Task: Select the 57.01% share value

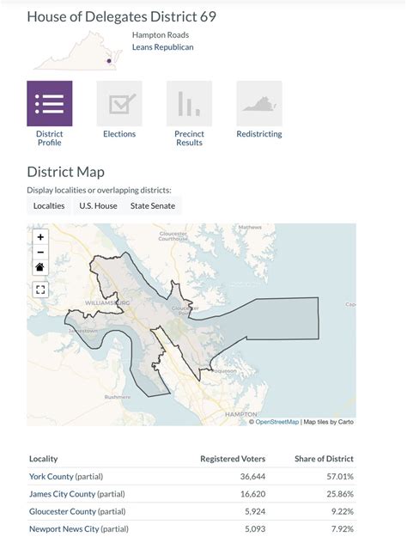Action: click(x=340, y=477)
